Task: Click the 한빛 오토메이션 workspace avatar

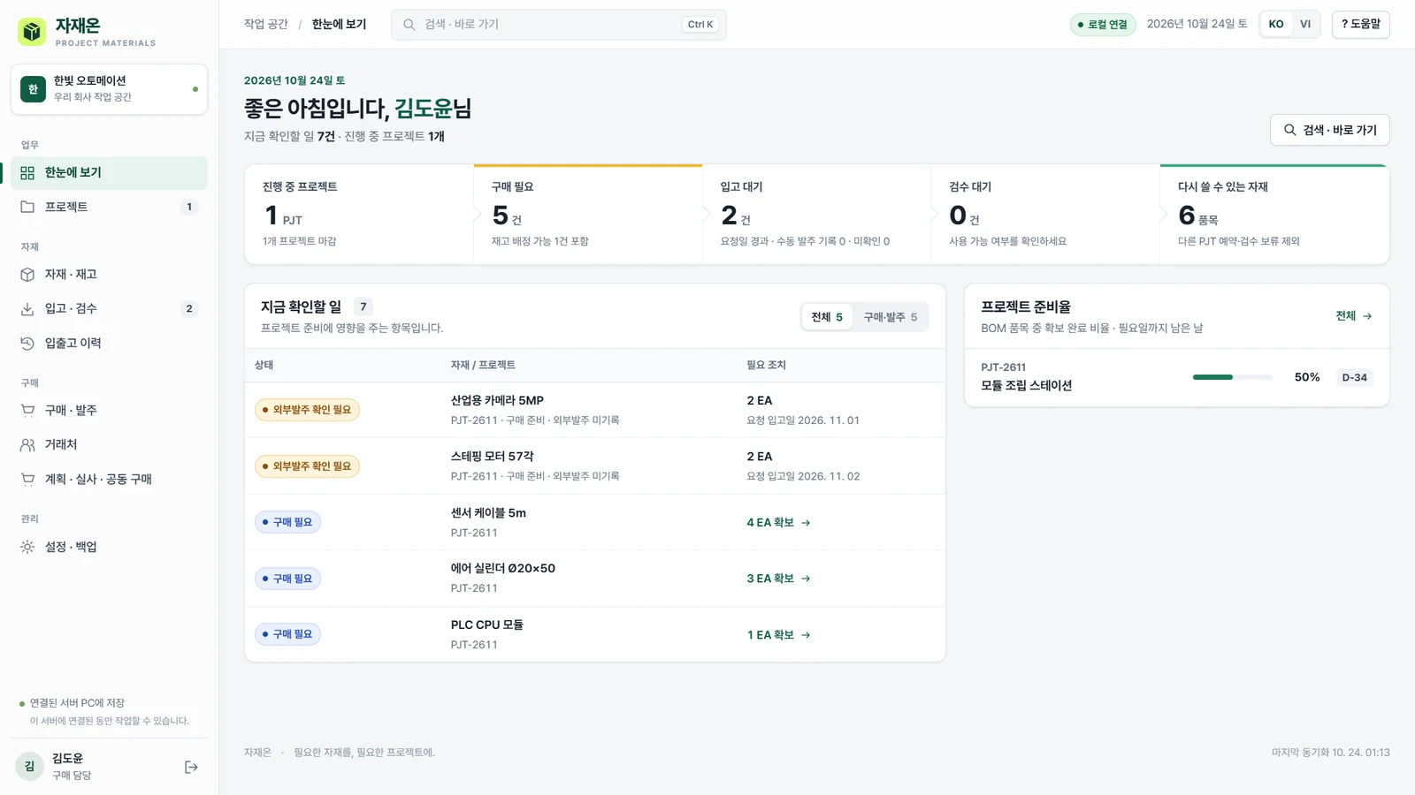Action: [x=33, y=89]
